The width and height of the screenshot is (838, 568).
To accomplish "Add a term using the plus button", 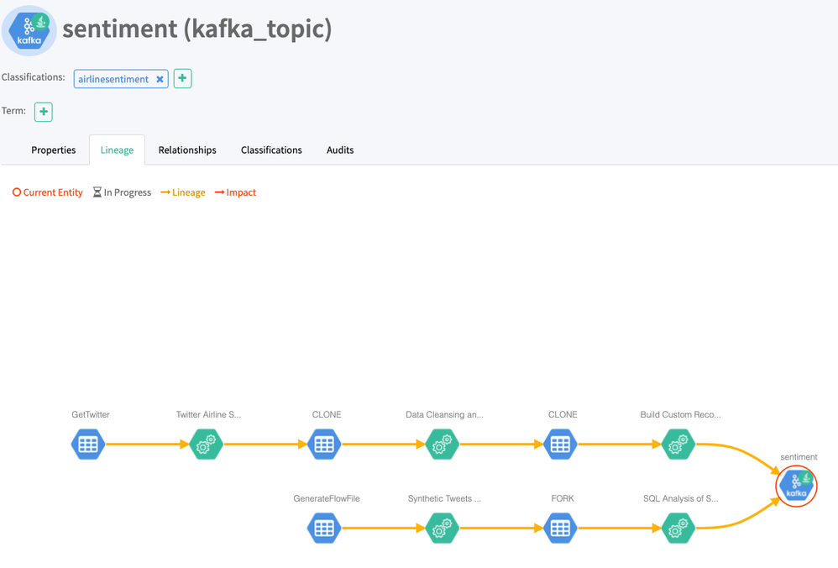I will (43, 111).
